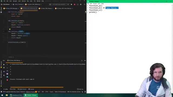This screenshot has height=97, width=173.
Task: Open PyCharm VCS menu
Action: pyautogui.click(x=35, y=1)
